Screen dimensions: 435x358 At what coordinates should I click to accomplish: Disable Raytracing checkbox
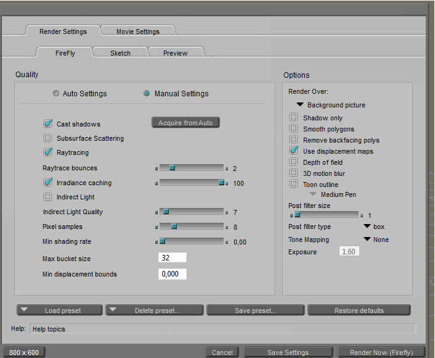47,152
